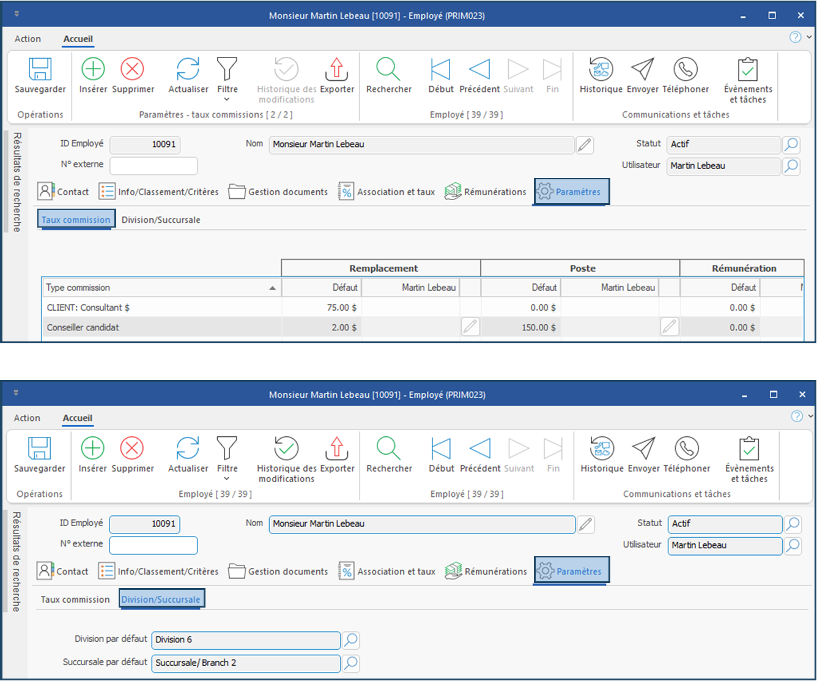Open Évènements et tâches in upper window
Viewport: 817px width, 681px height.
(748, 70)
